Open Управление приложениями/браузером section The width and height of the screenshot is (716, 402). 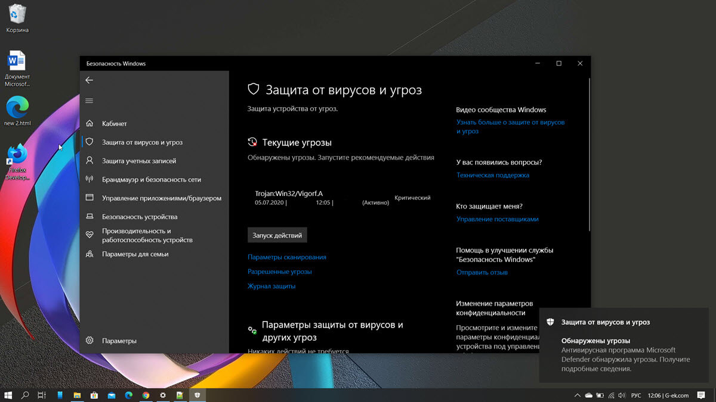(153, 198)
